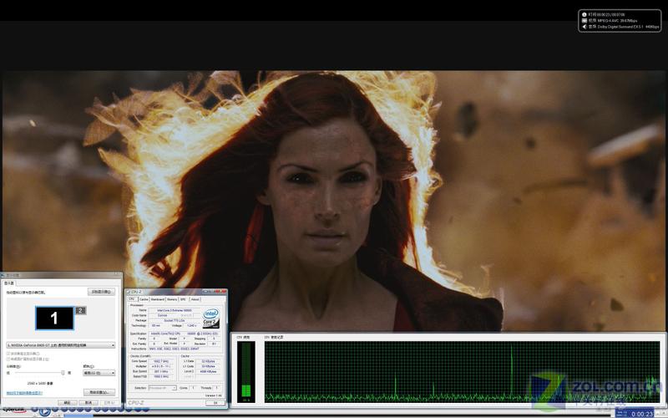Select monitor 1 in display settings

point(54,319)
